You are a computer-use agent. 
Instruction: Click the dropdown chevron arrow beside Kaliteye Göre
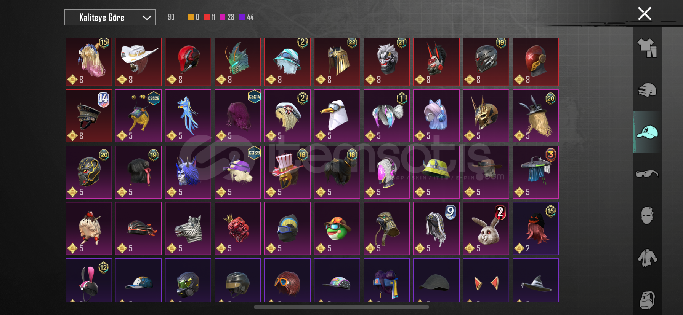click(x=147, y=17)
